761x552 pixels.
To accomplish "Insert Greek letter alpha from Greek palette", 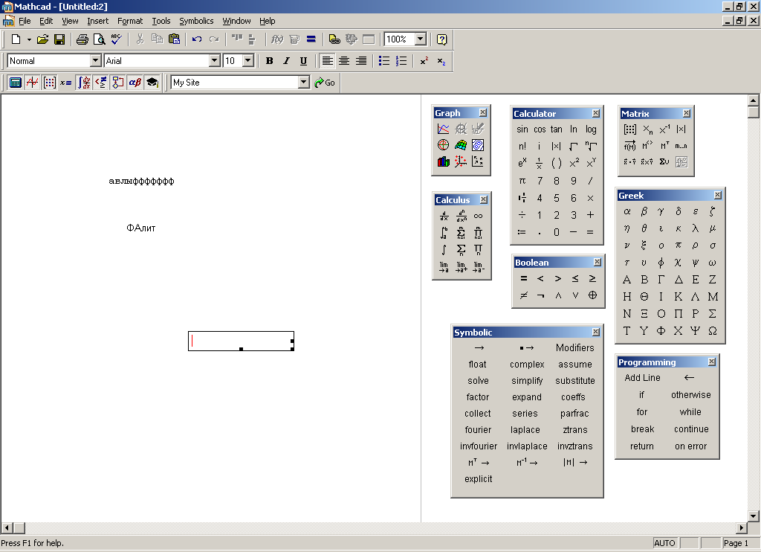I will click(x=627, y=211).
